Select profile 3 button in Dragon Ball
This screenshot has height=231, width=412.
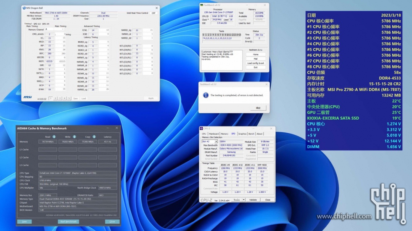pos(60,98)
